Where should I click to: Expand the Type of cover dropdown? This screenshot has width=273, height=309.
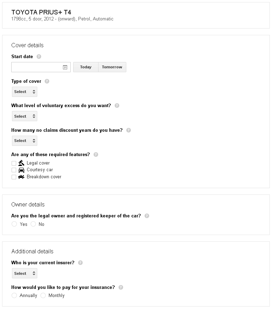click(x=25, y=92)
